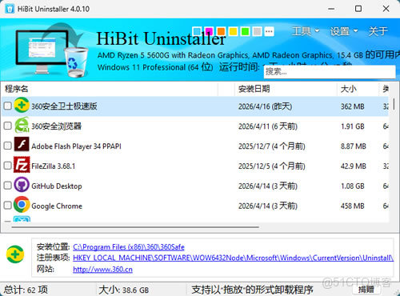Screen dimensions: 400x296
Task: Close the HiBit Uninstaller window
Action: pyautogui.click(x=386, y=9)
